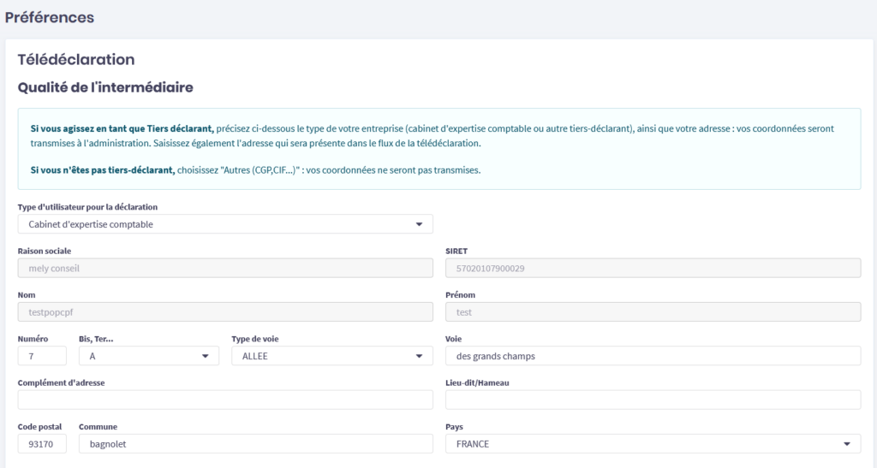Image resolution: width=877 pixels, height=468 pixels.
Task: Expand the 'Bis, Ter...' dropdown showing A
Action: coord(148,356)
